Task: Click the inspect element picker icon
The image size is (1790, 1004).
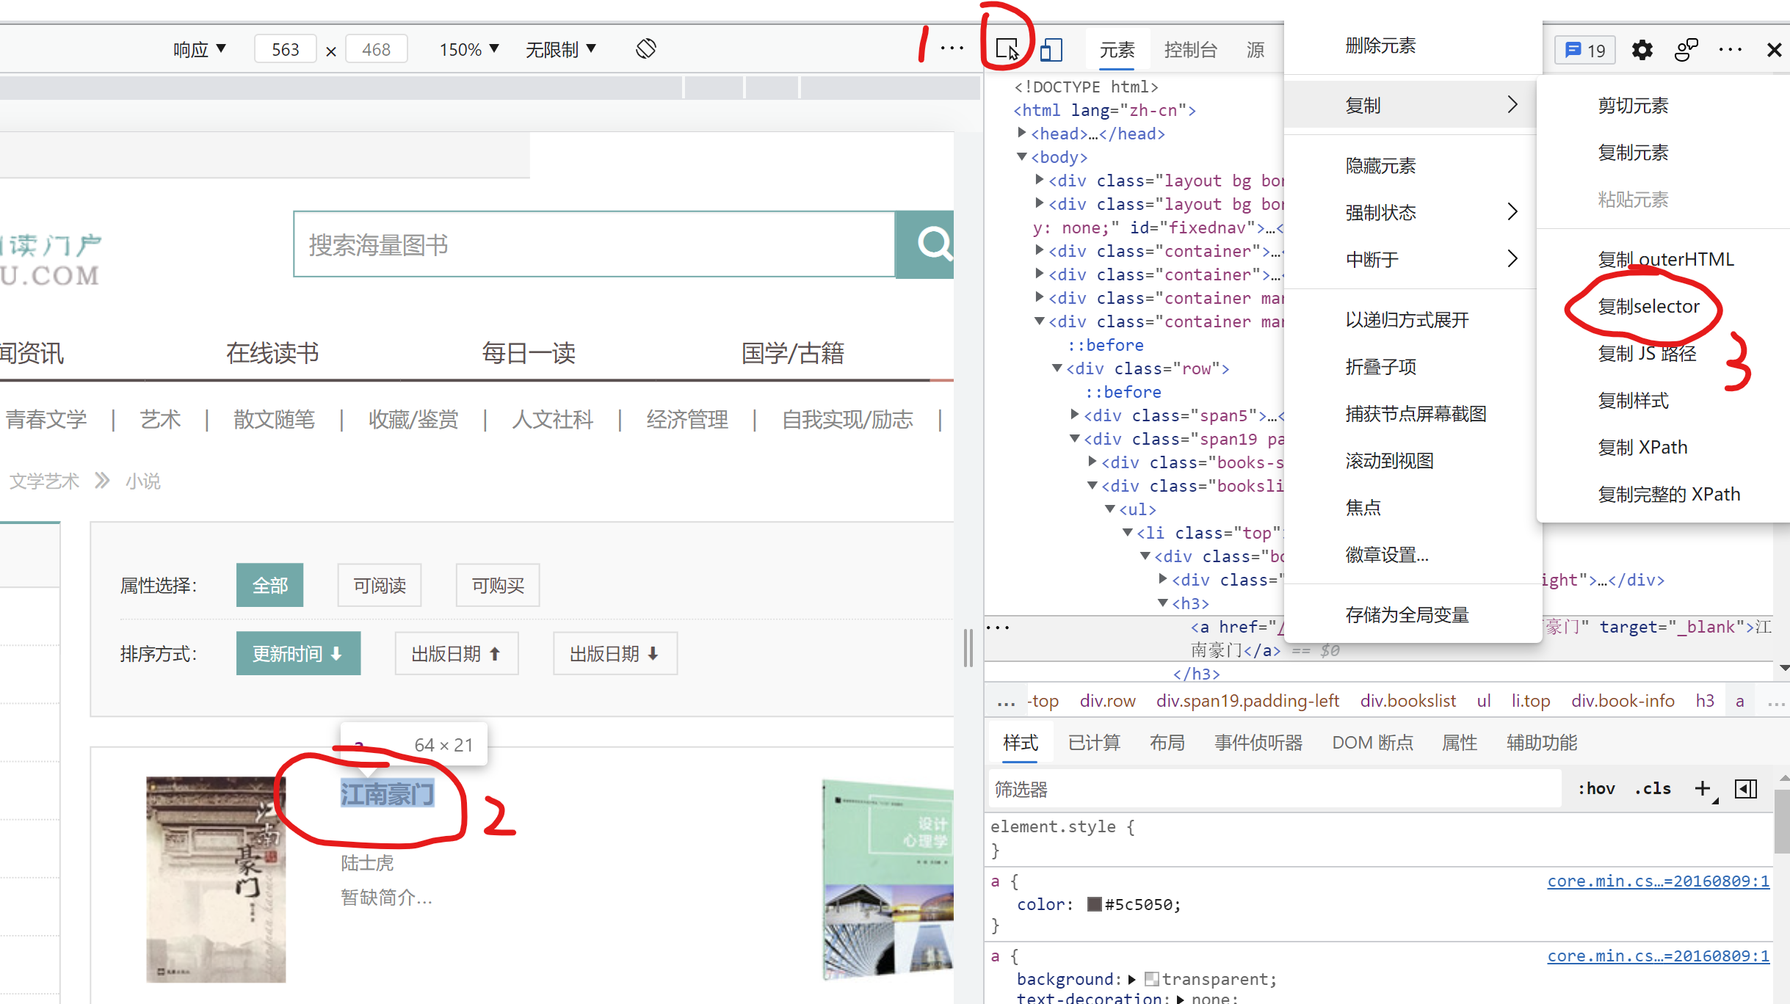Action: 1007,48
